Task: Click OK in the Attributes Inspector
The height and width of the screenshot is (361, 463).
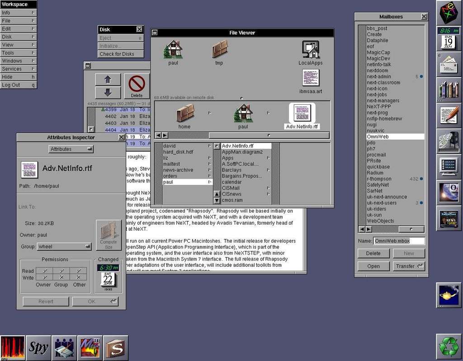Action: [95, 301]
